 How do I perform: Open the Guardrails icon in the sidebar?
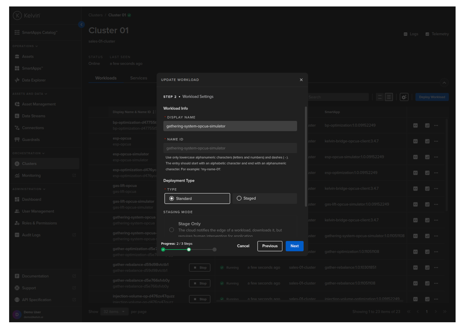point(17,140)
